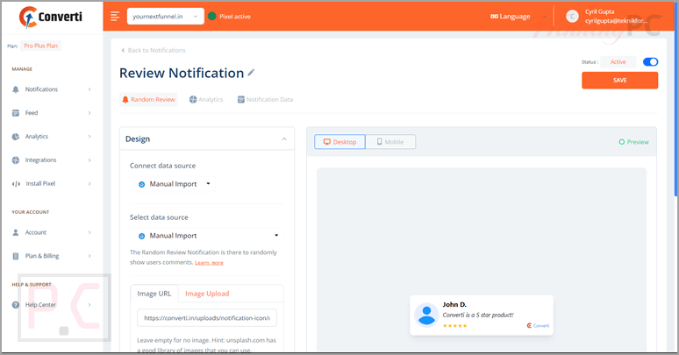Image resolution: width=679 pixels, height=355 pixels.
Task: Expand the Analytics sidebar chevron
Action: (x=89, y=137)
